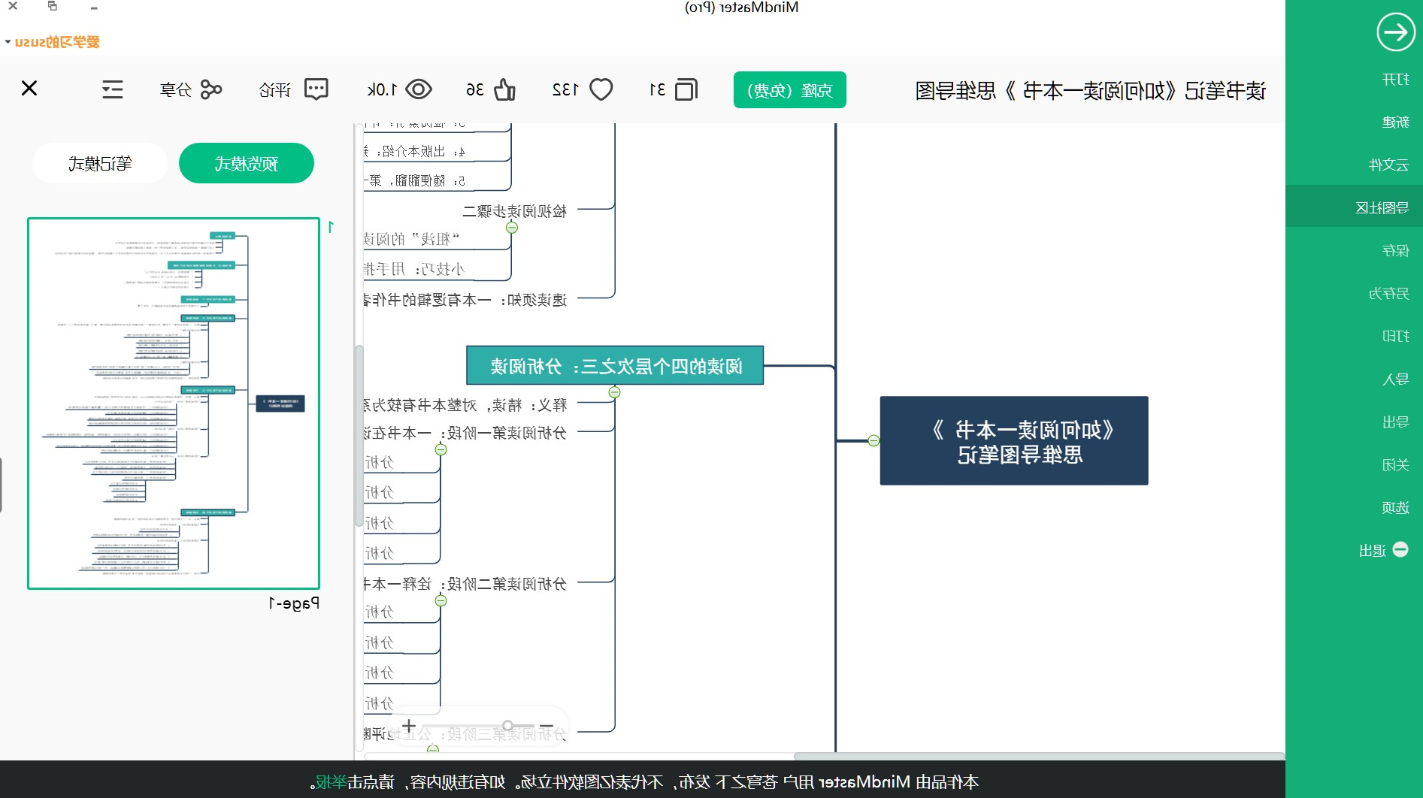Viewport: 1423px width, 798px height.
Task: Select 新建 in the sidebar
Action: [1395, 122]
